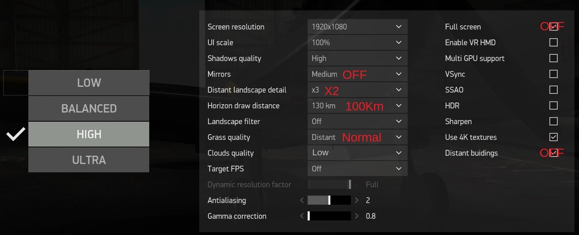Choose the BALANCED graphics preset
The height and width of the screenshot is (235, 579).
tap(89, 108)
